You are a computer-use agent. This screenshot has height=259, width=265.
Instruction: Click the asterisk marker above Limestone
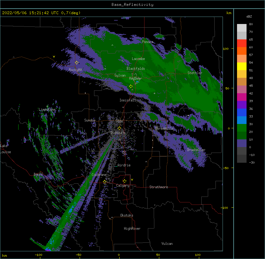click(x=47, y=106)
